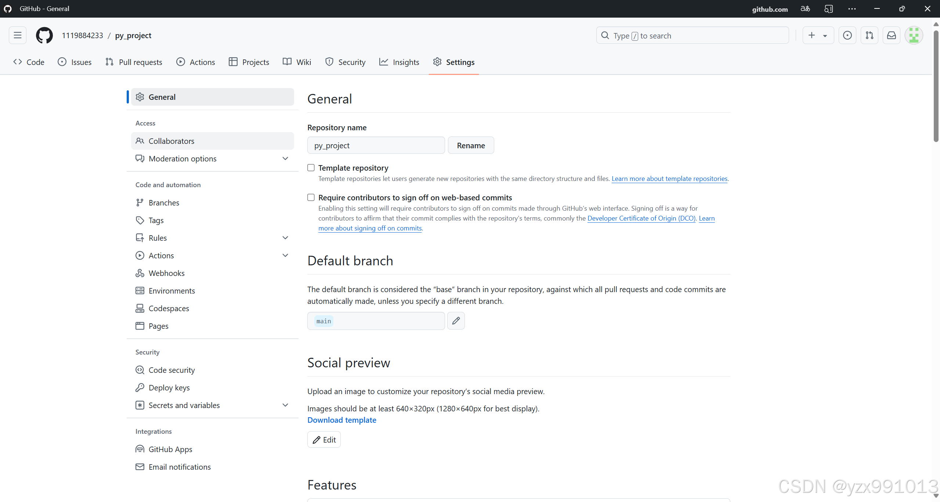Enable the Template repository checkbox

311,168
